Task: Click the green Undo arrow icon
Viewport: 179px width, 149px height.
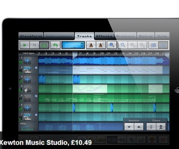Action: tap(55, 45)
